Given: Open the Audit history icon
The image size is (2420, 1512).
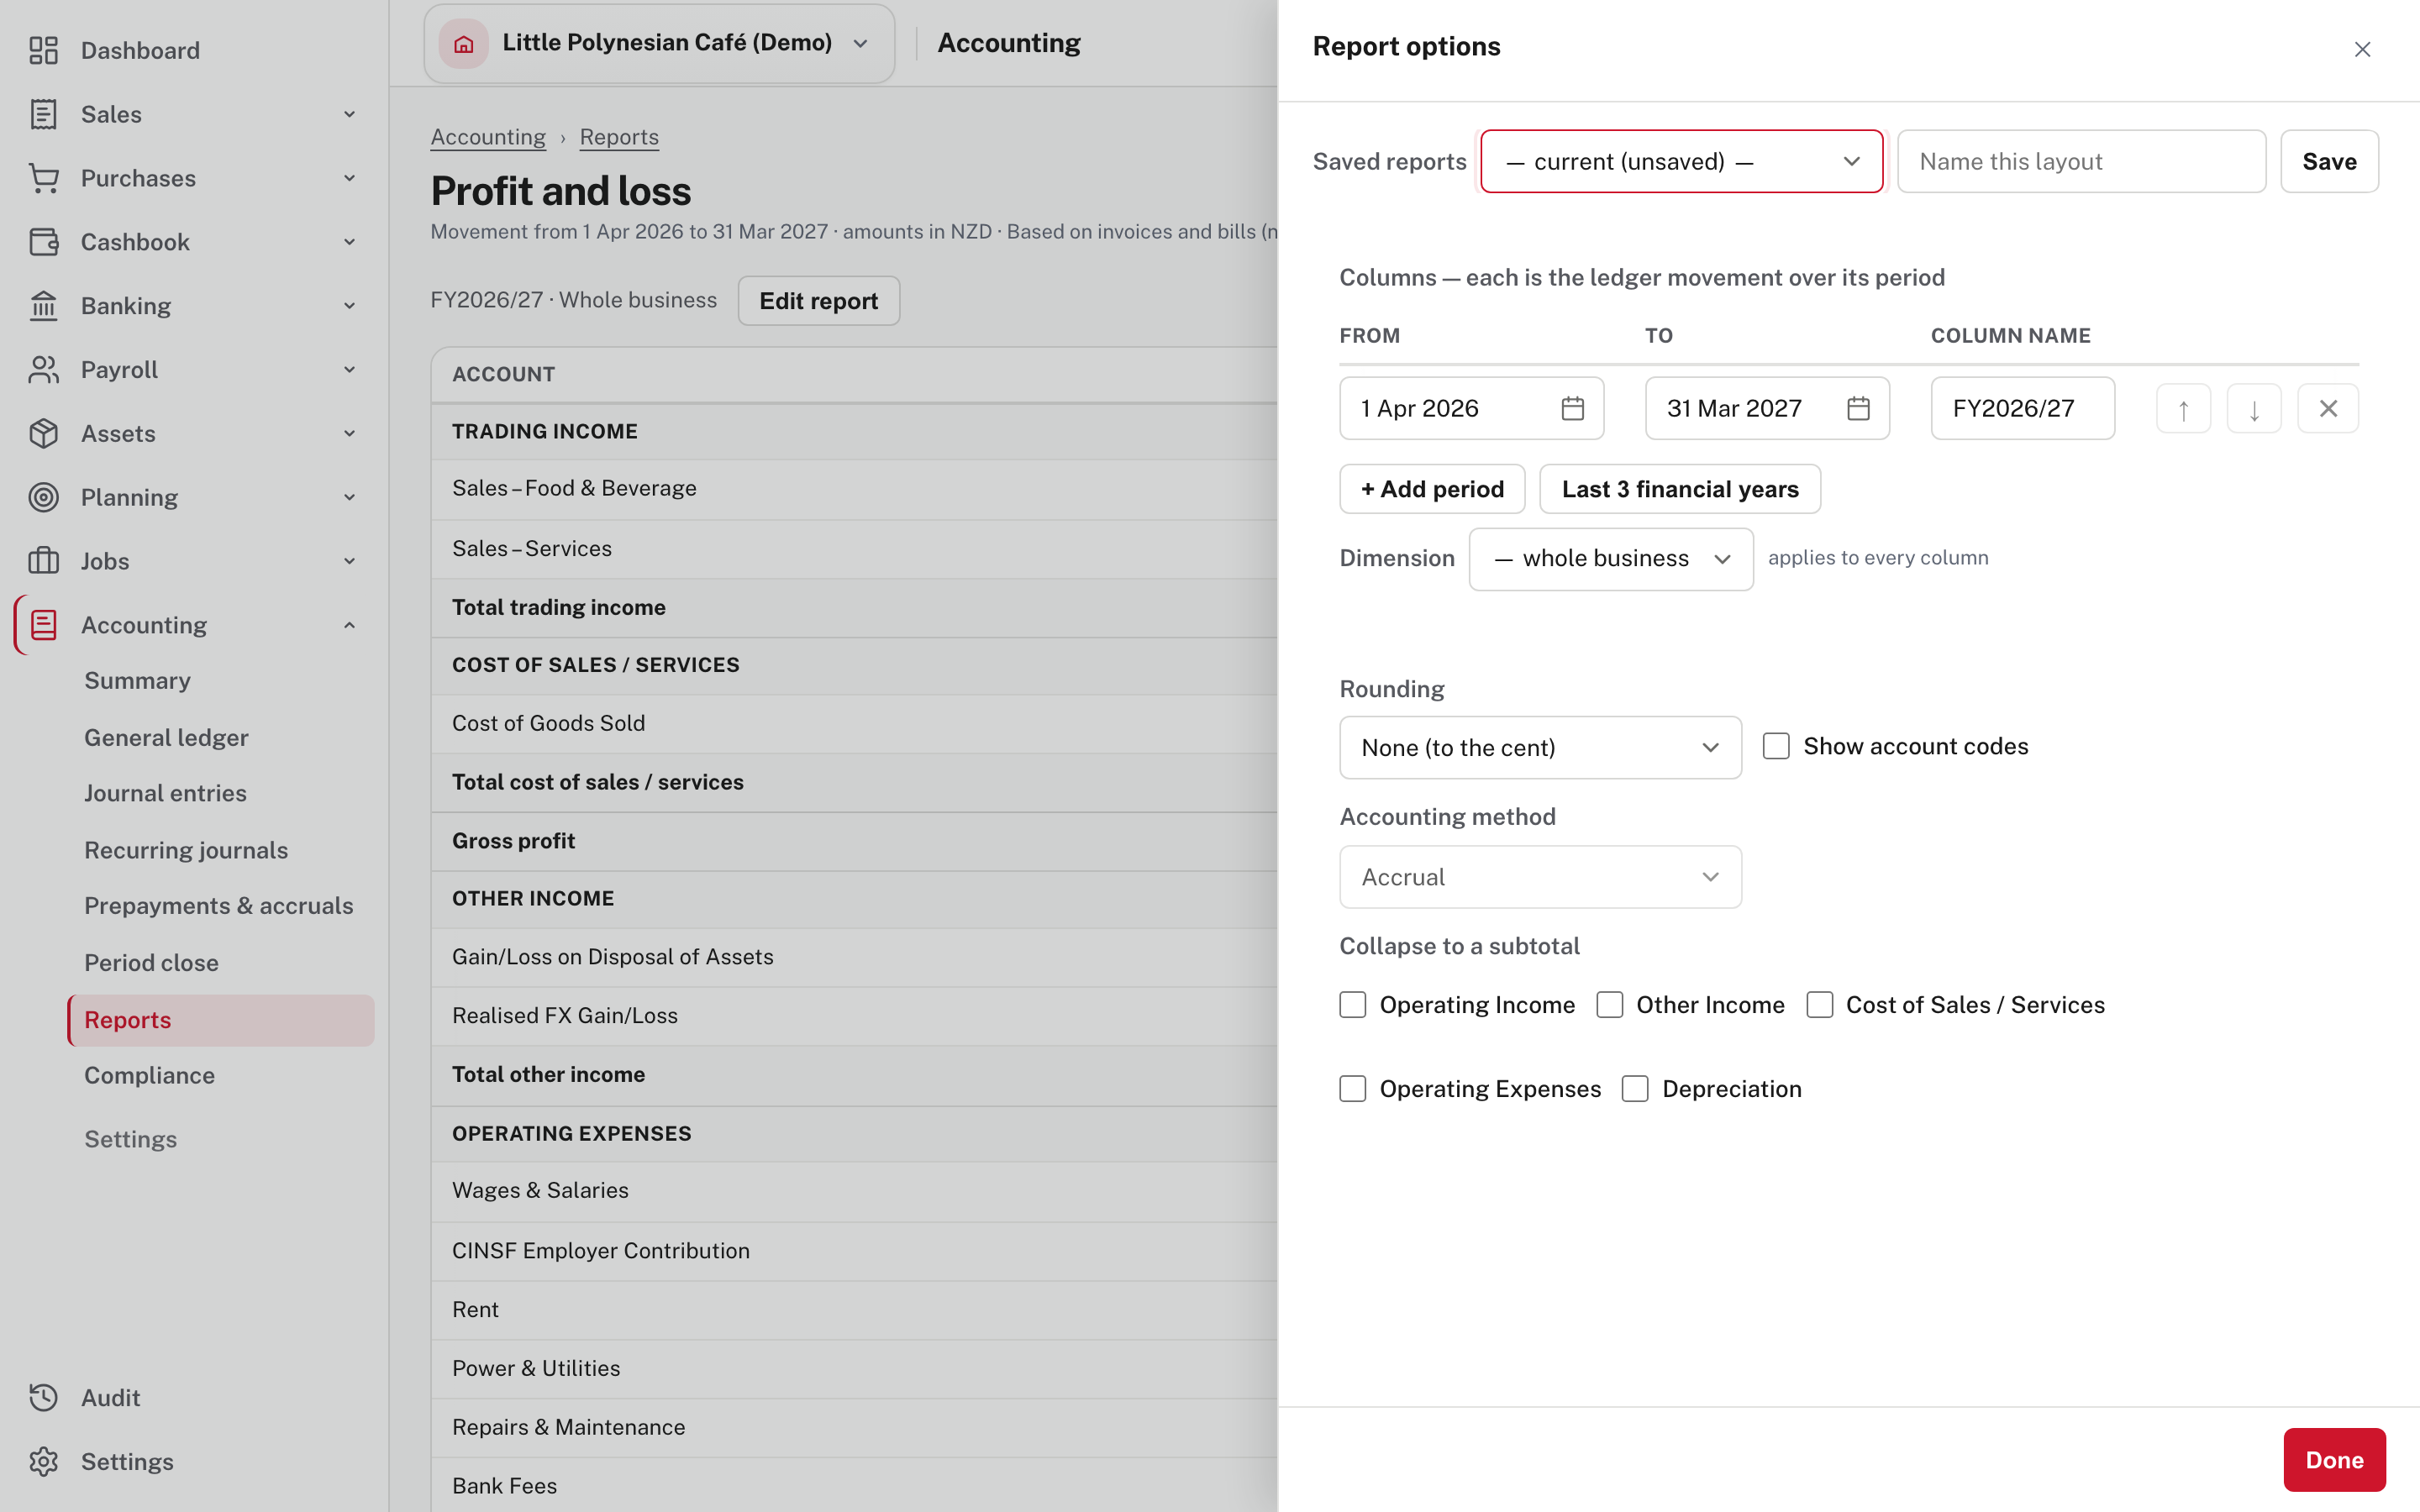Looking at the screenshot, I should pos(43,1398).
